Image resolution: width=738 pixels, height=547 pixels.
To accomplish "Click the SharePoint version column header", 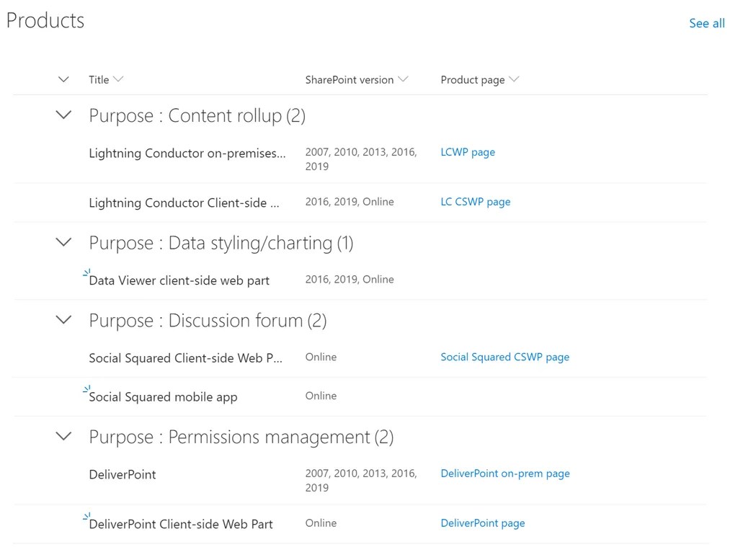I will 349,80.
